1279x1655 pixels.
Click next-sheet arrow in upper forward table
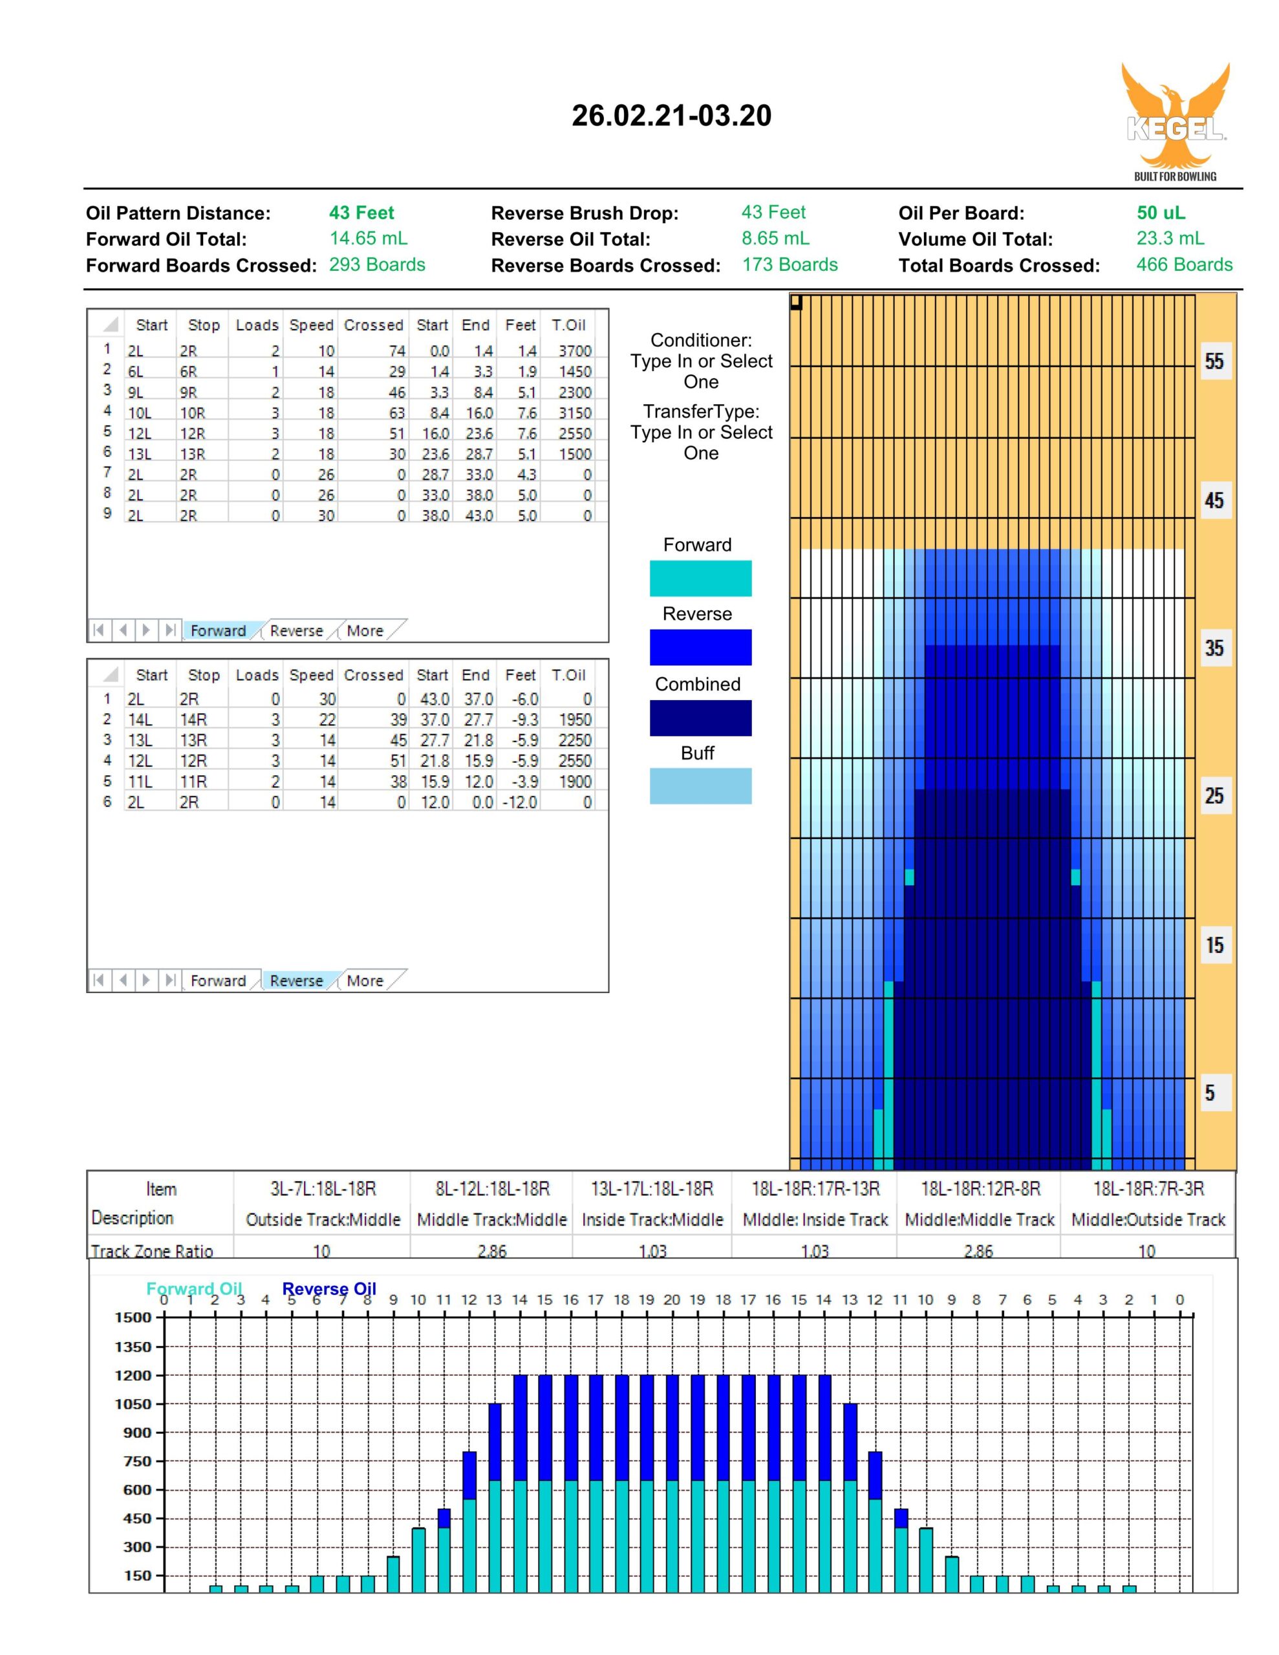[x=146, y=630]
